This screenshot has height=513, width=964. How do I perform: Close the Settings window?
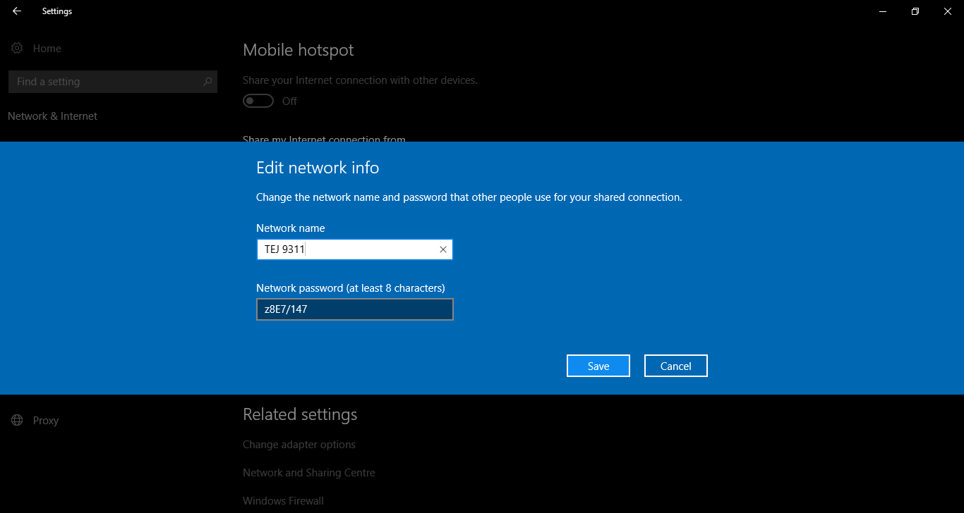pos(948,11)
